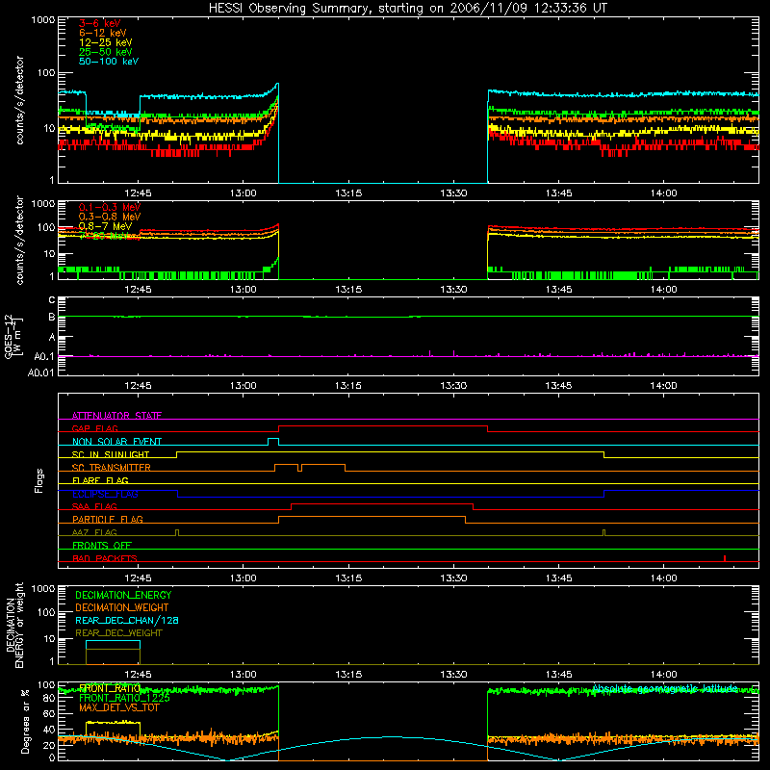The image size is (770, 770).
Task: Click the ECLIPSE_FLAG label
Action: (105, 494)
